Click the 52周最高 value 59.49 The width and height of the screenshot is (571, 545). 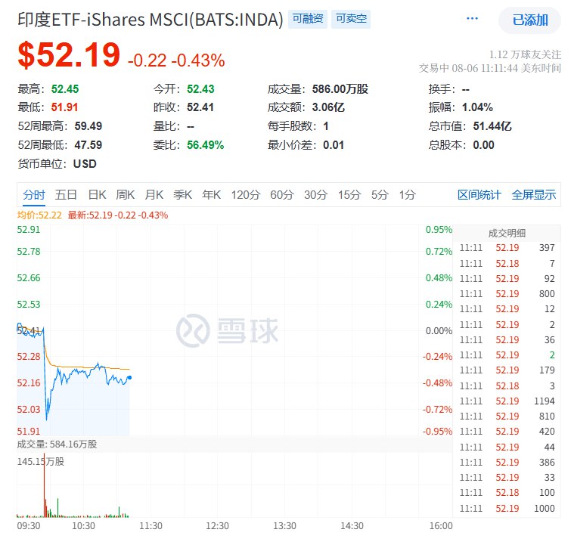pos(88,126)
